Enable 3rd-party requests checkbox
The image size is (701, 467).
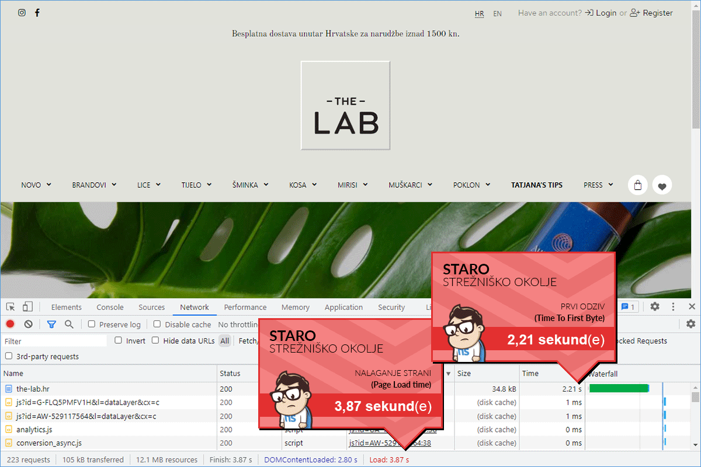[9, 356]
